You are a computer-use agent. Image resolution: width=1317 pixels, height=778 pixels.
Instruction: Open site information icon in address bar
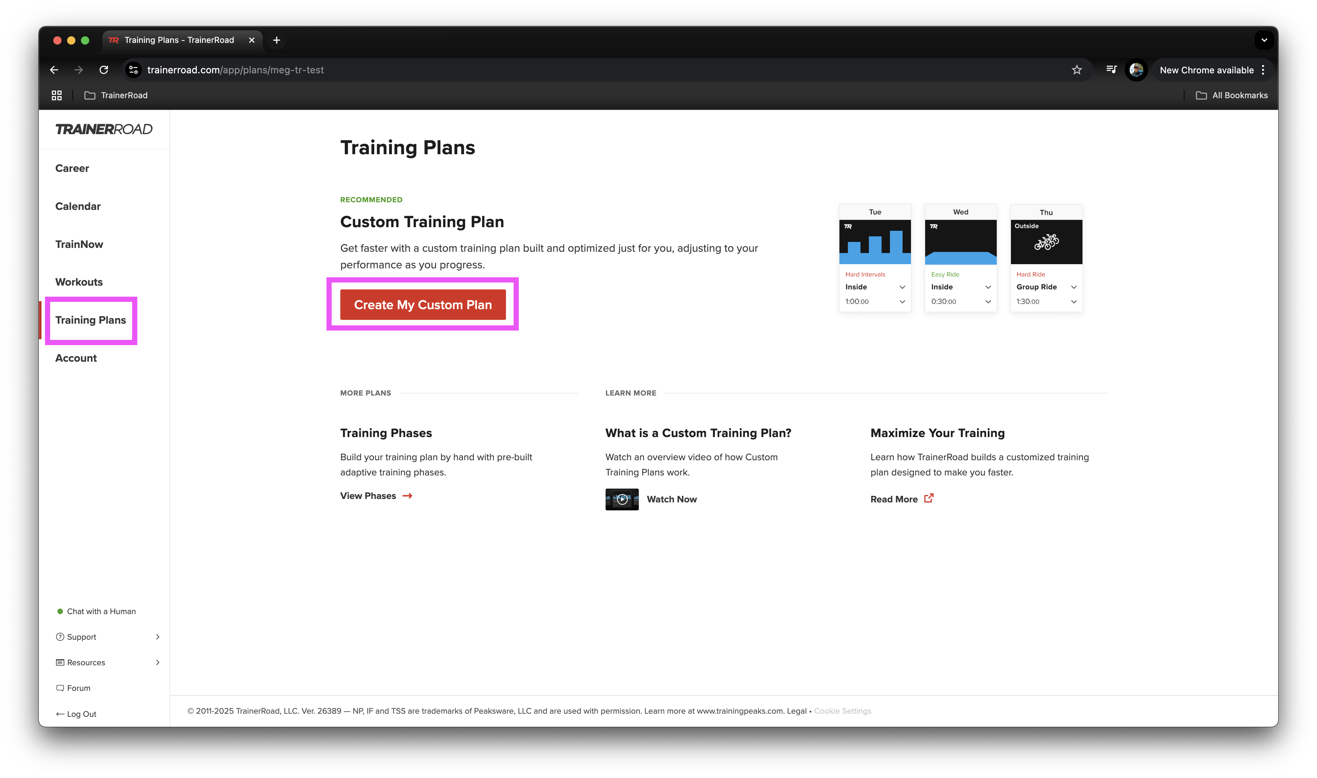134,70
